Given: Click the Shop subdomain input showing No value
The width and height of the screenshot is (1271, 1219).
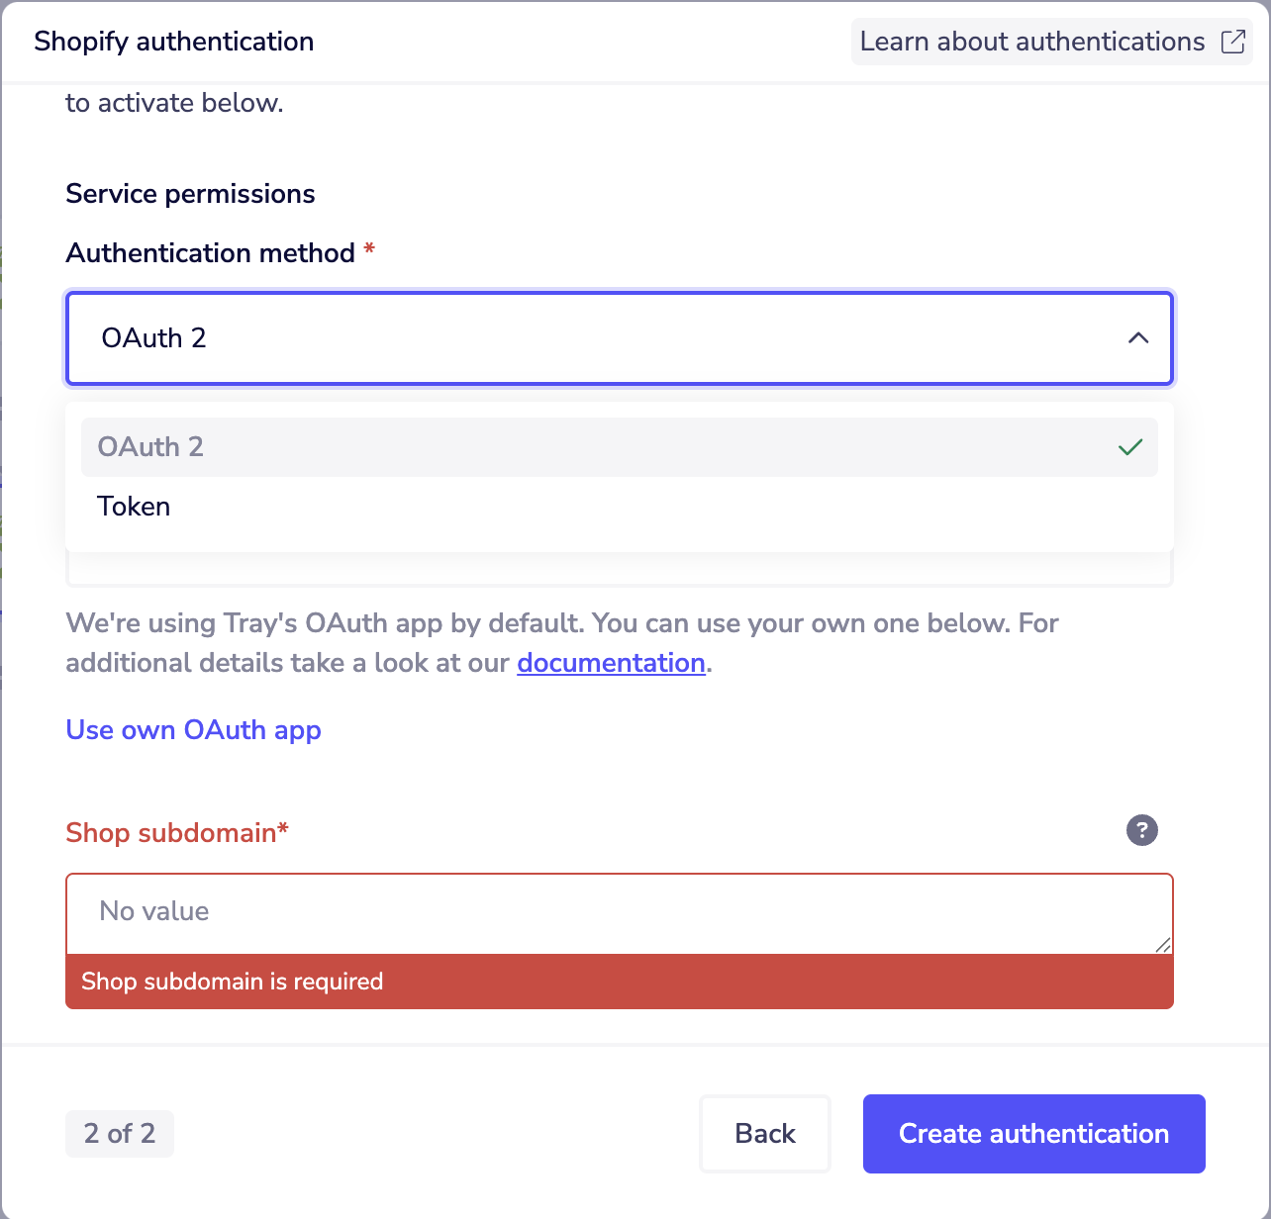Looking at the screenshot, I should tap(619, 911).
